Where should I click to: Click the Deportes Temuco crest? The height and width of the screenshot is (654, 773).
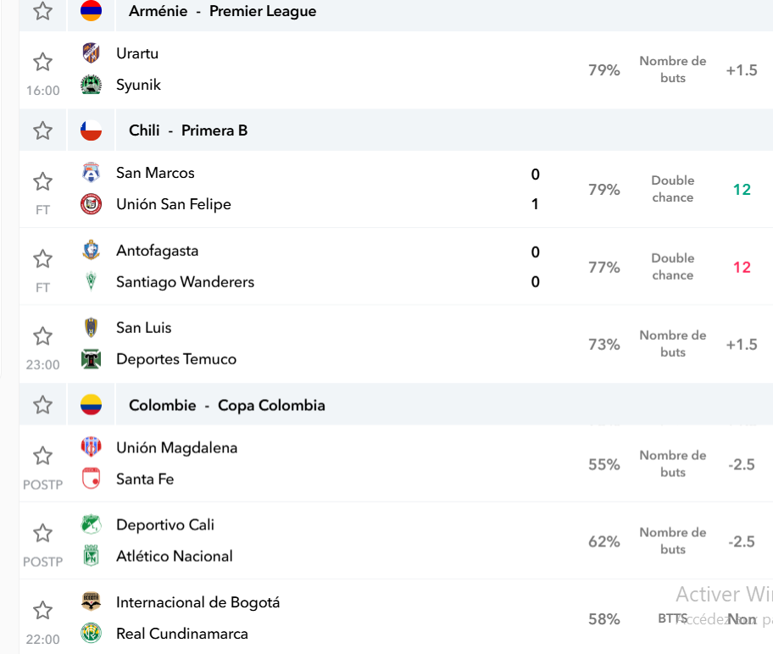tap(92, 359)
